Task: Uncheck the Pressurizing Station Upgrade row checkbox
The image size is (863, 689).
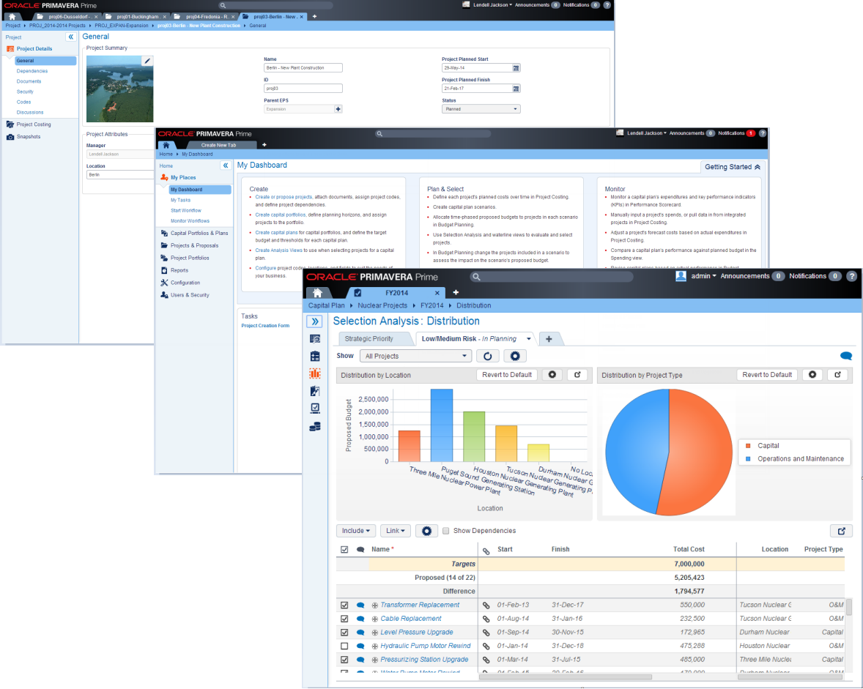Action: 344,660
